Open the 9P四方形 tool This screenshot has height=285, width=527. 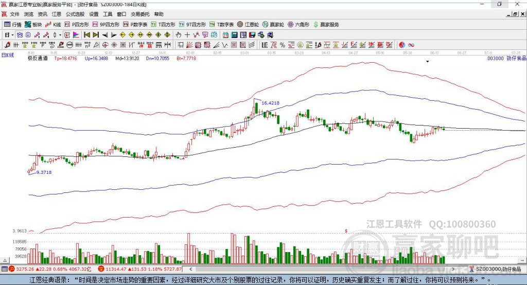tap(106, 25)
